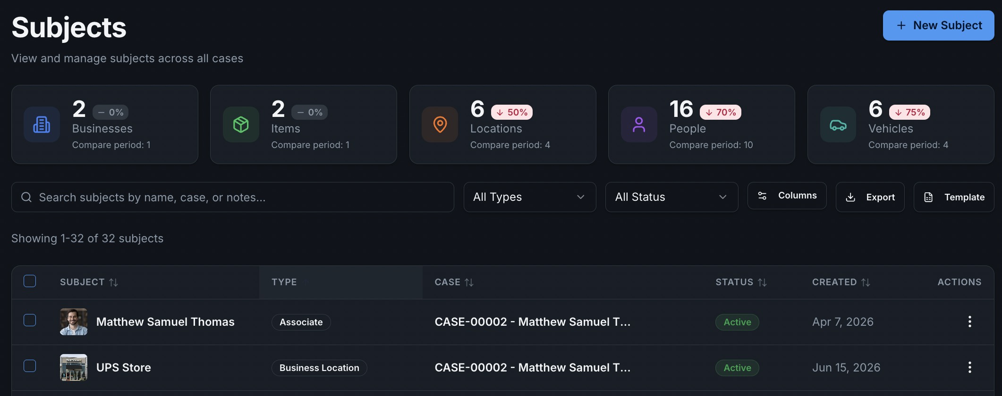Check the UPS Store row checkbox
Image resolution: width=1002 pixels, height=396 pixels.
30,366
